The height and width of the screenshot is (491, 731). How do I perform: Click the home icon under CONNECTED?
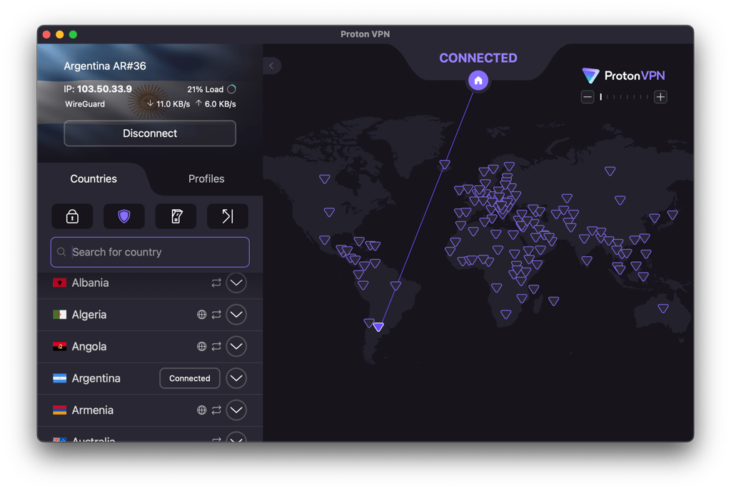[478, 81]
